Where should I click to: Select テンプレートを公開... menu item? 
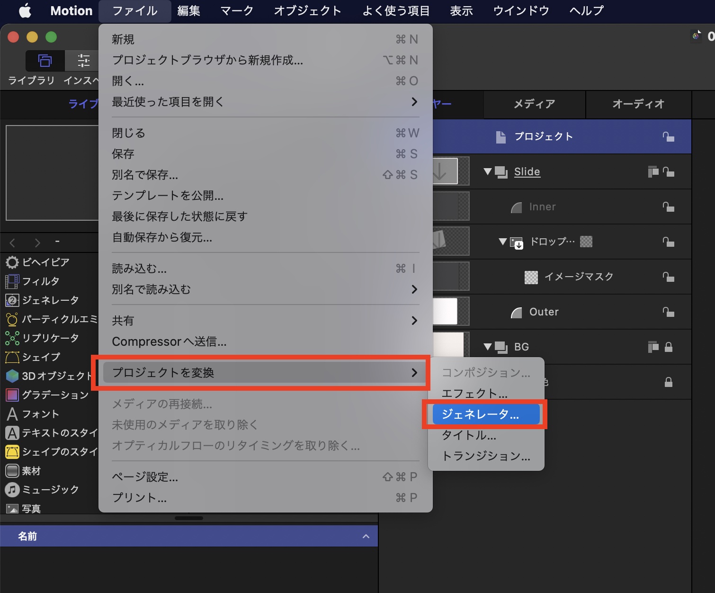tap(265, 196)
